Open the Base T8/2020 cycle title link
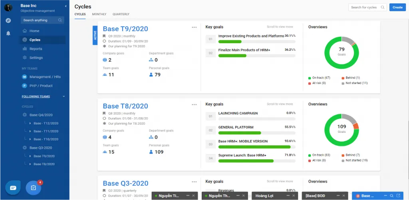This screenshot has height=200, width=409. pos(125,106)
